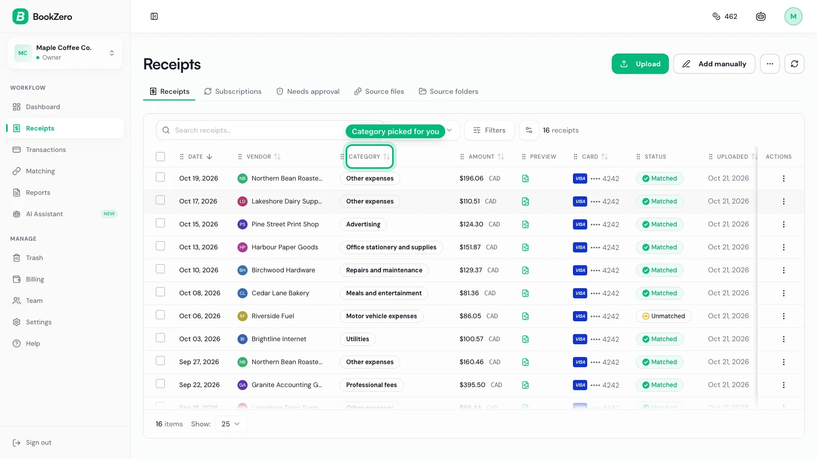Screen dimensions: 817x459
Task: Select the Oct 10, 2026 Birchwood row checkbox
Action: (160, 269)
